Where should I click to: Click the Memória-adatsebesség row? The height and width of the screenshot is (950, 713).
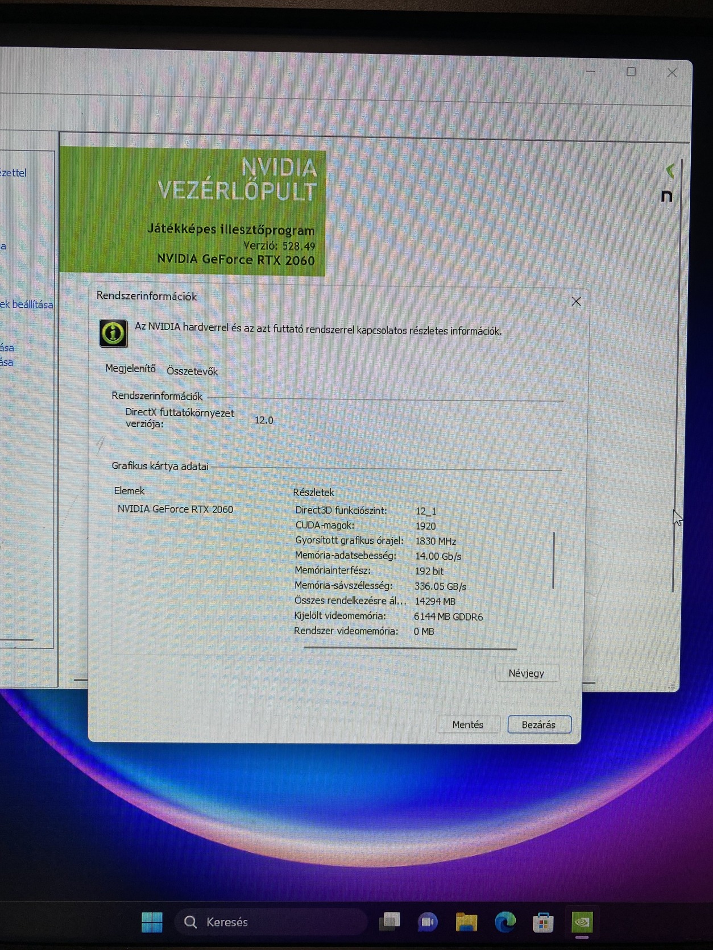pyautogui.click(x=378, y=556)
